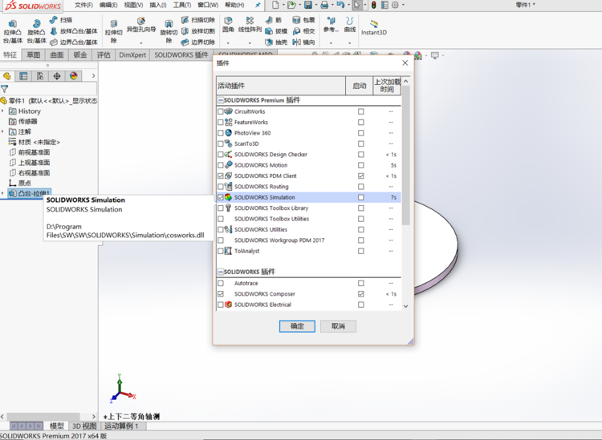Select the 放样凸台/基体 loft tool
602x440 pixels.
pos(74,31)
